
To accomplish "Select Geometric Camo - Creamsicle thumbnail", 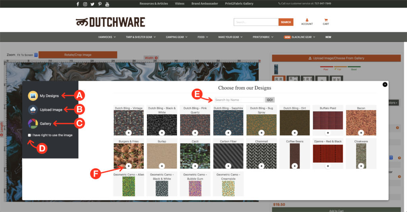I will point(228,189).
